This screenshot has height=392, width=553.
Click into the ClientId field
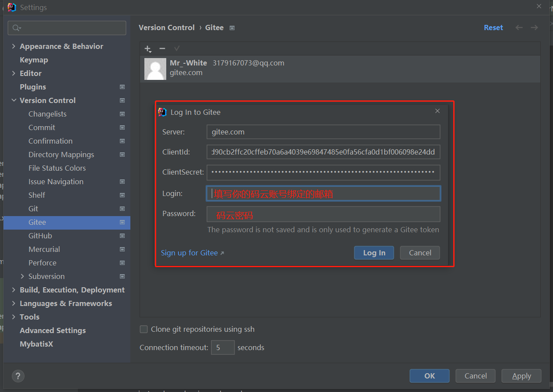coord(323,152)
